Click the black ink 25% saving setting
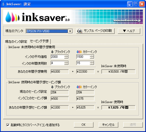Viewport: 146px width, 132px height. 60,92
